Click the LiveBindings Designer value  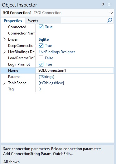(x=57, y=52)
